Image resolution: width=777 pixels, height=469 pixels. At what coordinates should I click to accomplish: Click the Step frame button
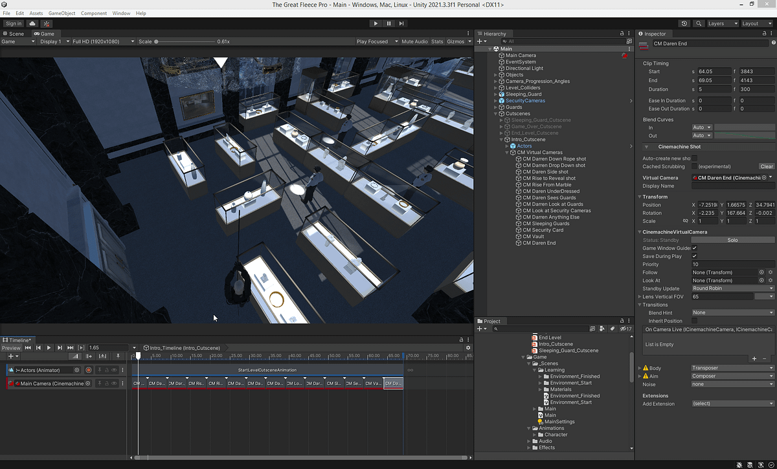402,23
